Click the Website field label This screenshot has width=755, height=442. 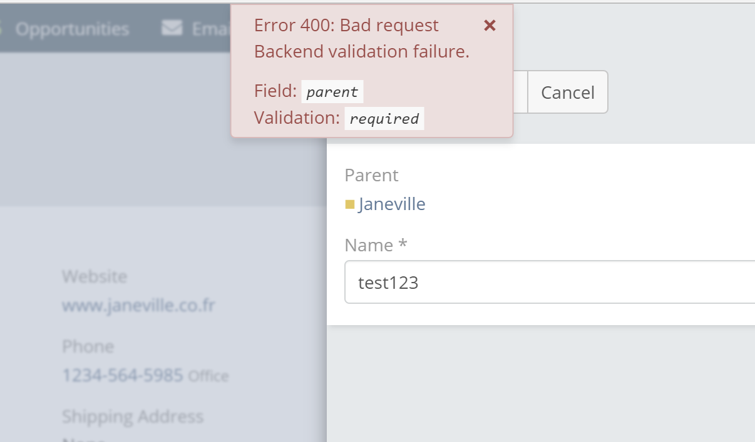coord(94,276)
